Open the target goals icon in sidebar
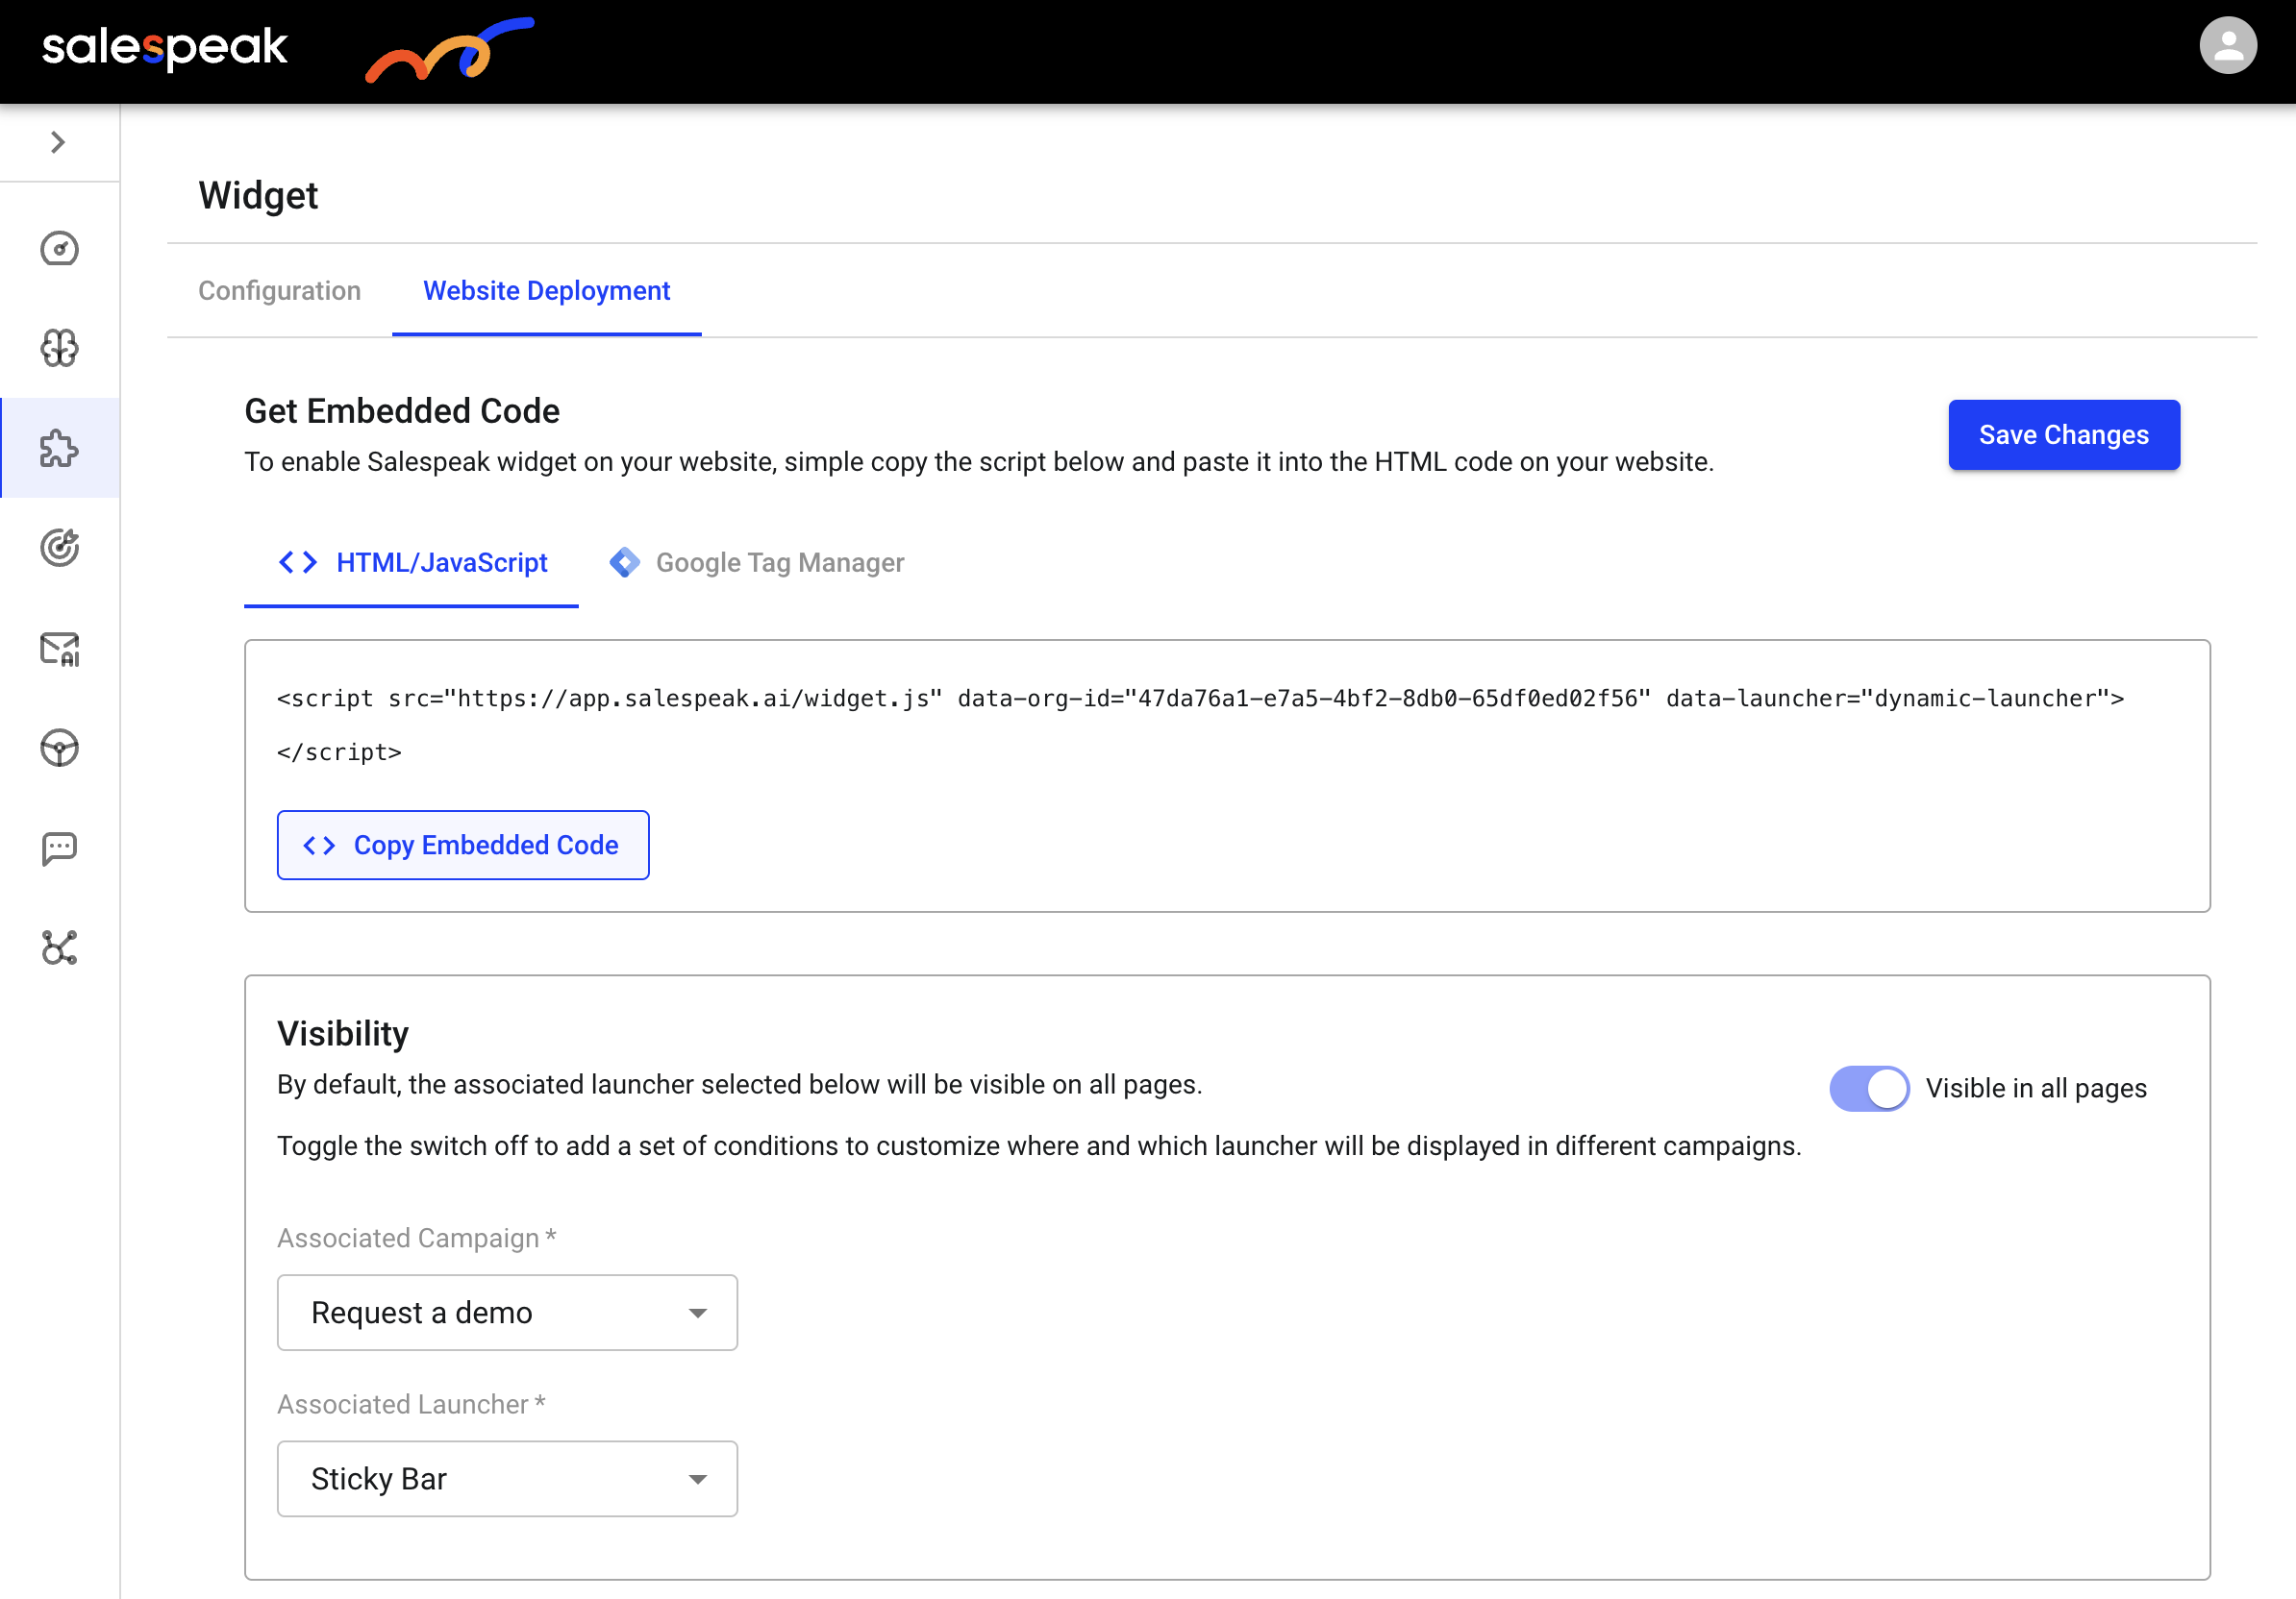The width and height of the screenshot is (2296, 1599). (x=59, y=548)
